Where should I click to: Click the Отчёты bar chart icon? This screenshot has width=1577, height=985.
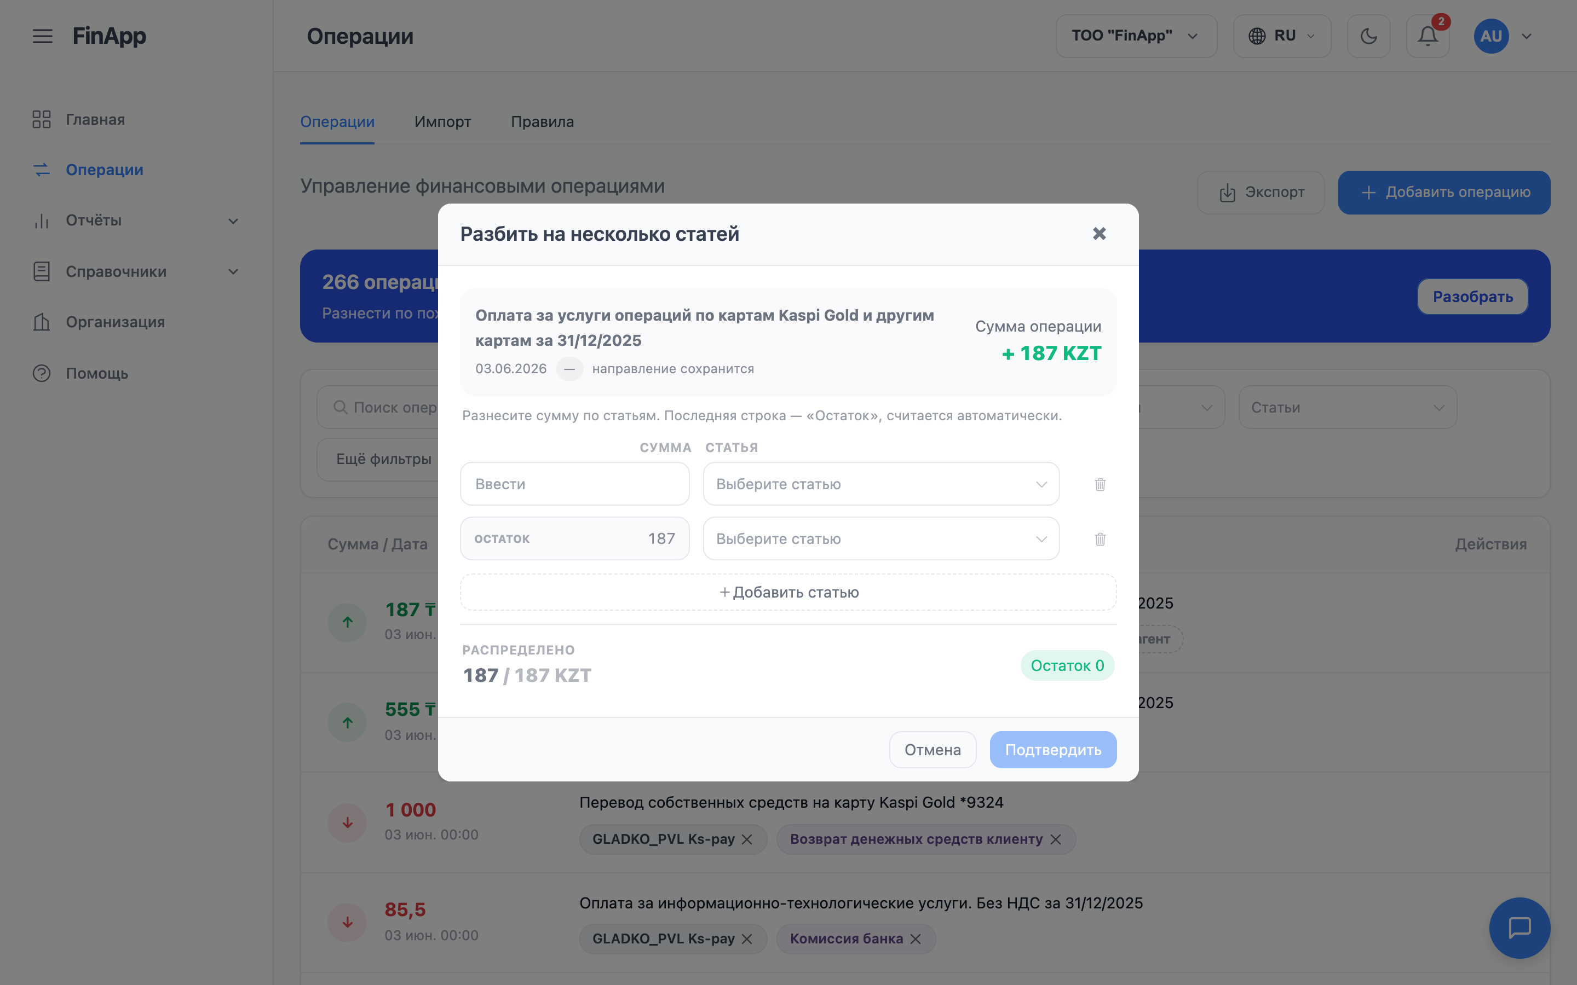[x=42, y=221]
